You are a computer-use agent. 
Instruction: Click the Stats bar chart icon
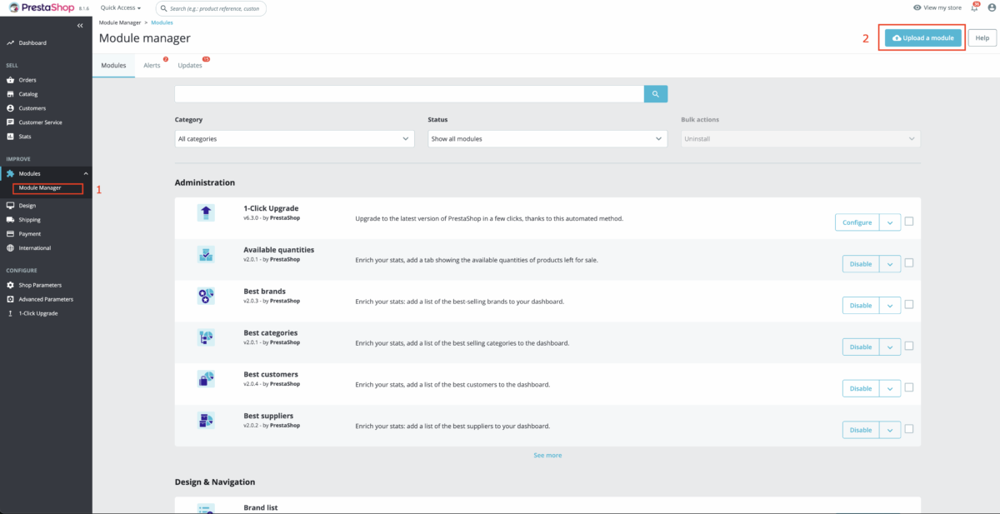10,136
